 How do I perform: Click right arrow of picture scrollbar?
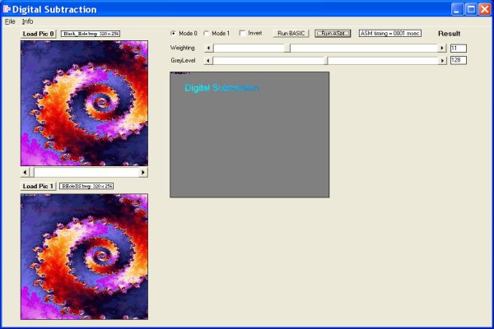pos(143,173)
